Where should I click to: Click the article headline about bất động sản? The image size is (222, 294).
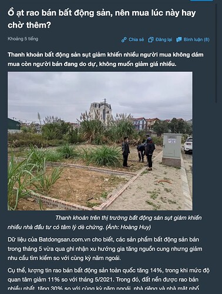click(102, 19)
